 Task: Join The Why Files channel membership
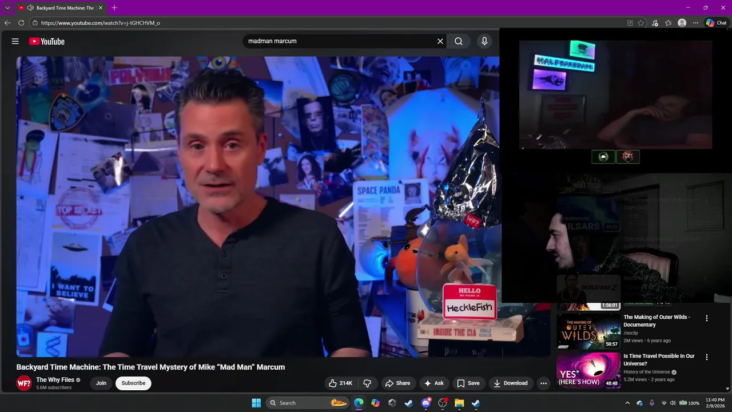click(x=101, y=383)
